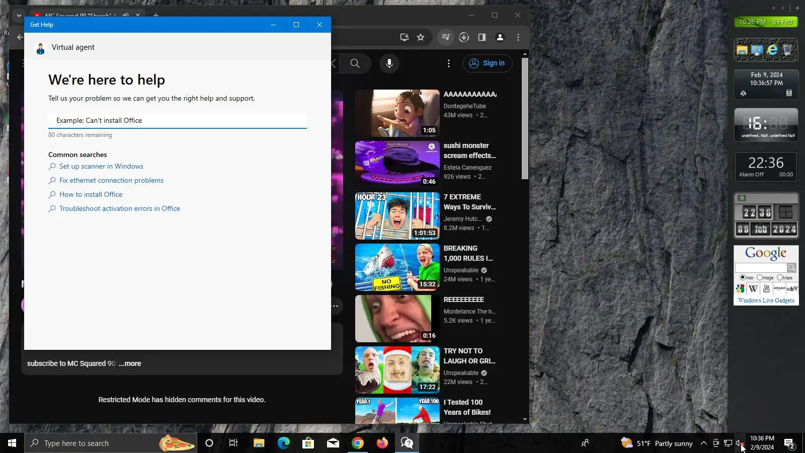The image size is (805, 453).
Task: Open the Action Center notifications icon
Action: (790, 443)
